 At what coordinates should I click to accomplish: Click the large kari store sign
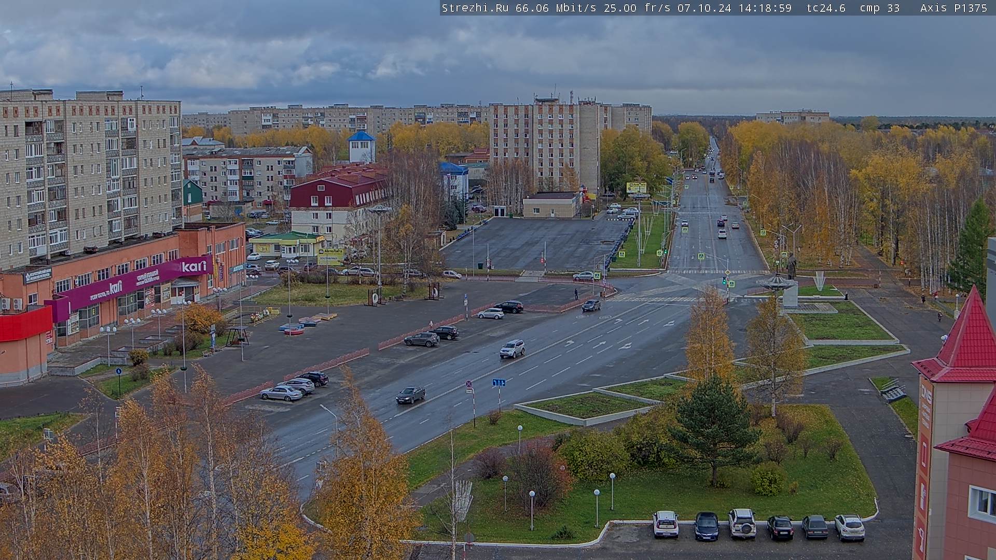[194, 267]
